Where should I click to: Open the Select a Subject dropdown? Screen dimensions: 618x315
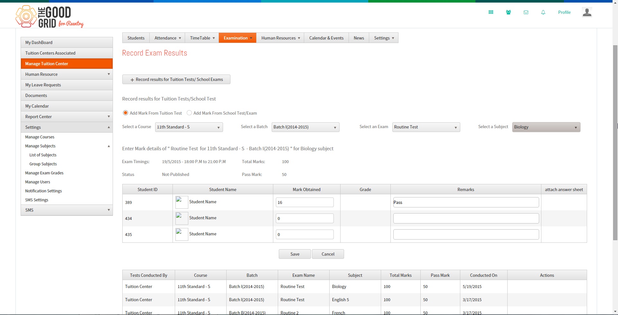[x=546, y=127]
